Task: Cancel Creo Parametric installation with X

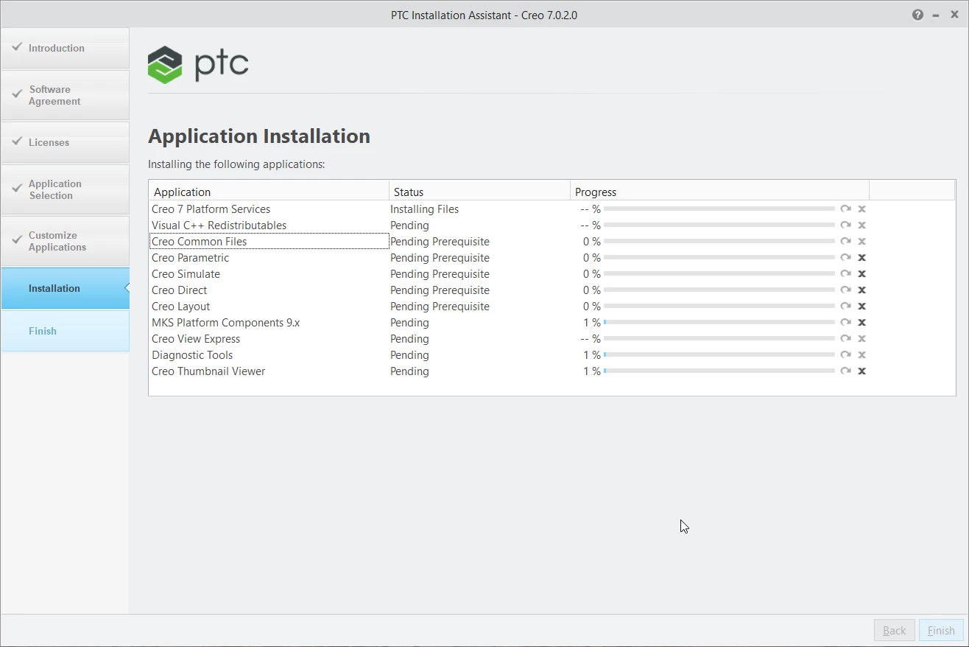Action: [861, 258]
